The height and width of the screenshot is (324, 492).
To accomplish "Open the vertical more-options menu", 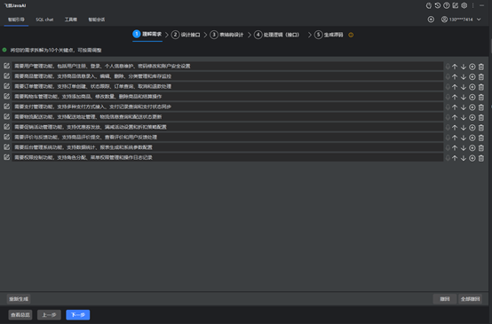I will coord(472,5).
